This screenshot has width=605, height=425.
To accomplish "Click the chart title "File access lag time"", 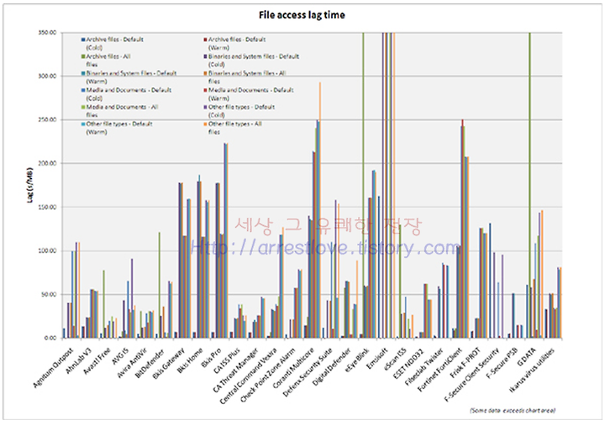I will coord(302,15).
